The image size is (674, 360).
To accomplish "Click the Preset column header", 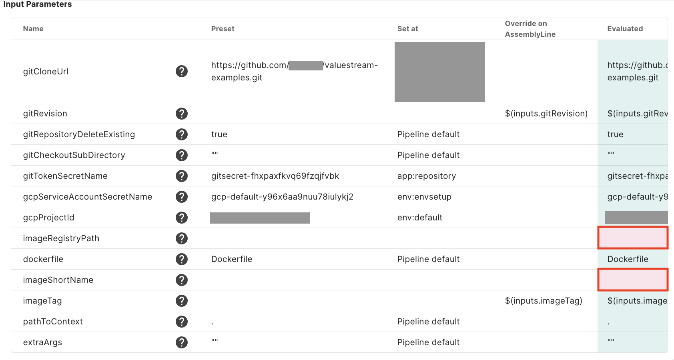I will coord(223,29).
